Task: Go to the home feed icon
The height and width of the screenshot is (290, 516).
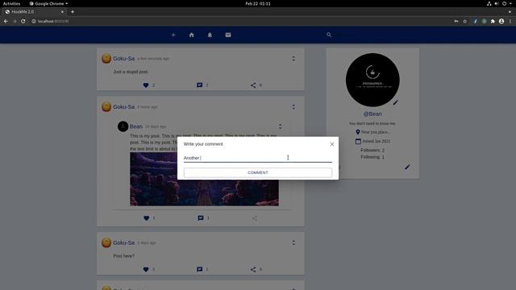Action: pos(192,35)
